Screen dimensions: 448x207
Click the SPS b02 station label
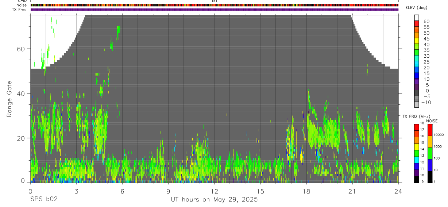coord(44,200)
